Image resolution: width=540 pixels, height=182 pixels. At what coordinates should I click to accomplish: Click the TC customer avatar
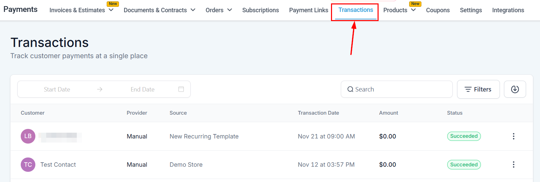pyautogui.click(x=28, y=165)
